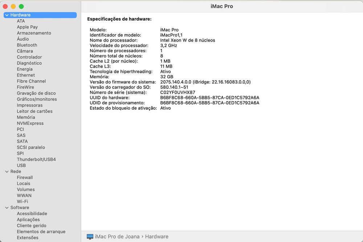Minimize the window with the yellow button
Image resolution: width=363 pixels, height=242 pixels.
point(13,7)
